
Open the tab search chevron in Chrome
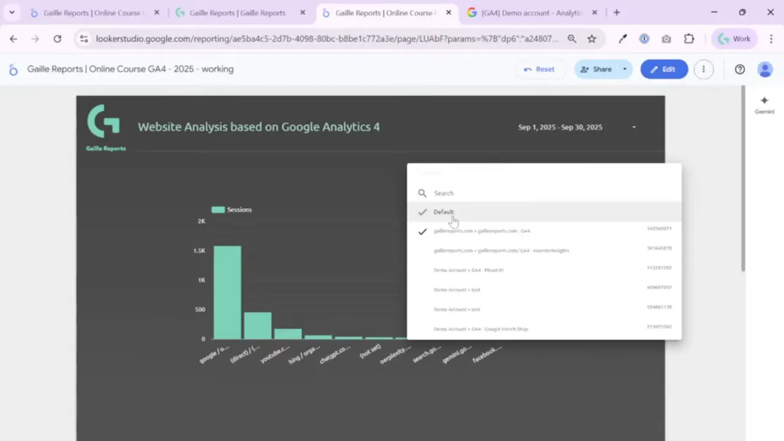(12, 12)
